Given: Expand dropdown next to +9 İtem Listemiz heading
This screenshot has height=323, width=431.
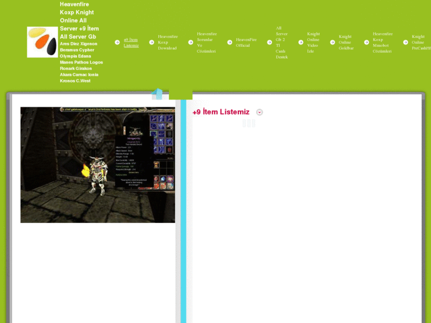Looking at the screenshot, I should [259, 112].
